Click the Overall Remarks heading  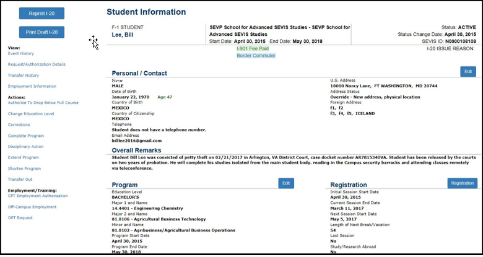click(136, 150)
